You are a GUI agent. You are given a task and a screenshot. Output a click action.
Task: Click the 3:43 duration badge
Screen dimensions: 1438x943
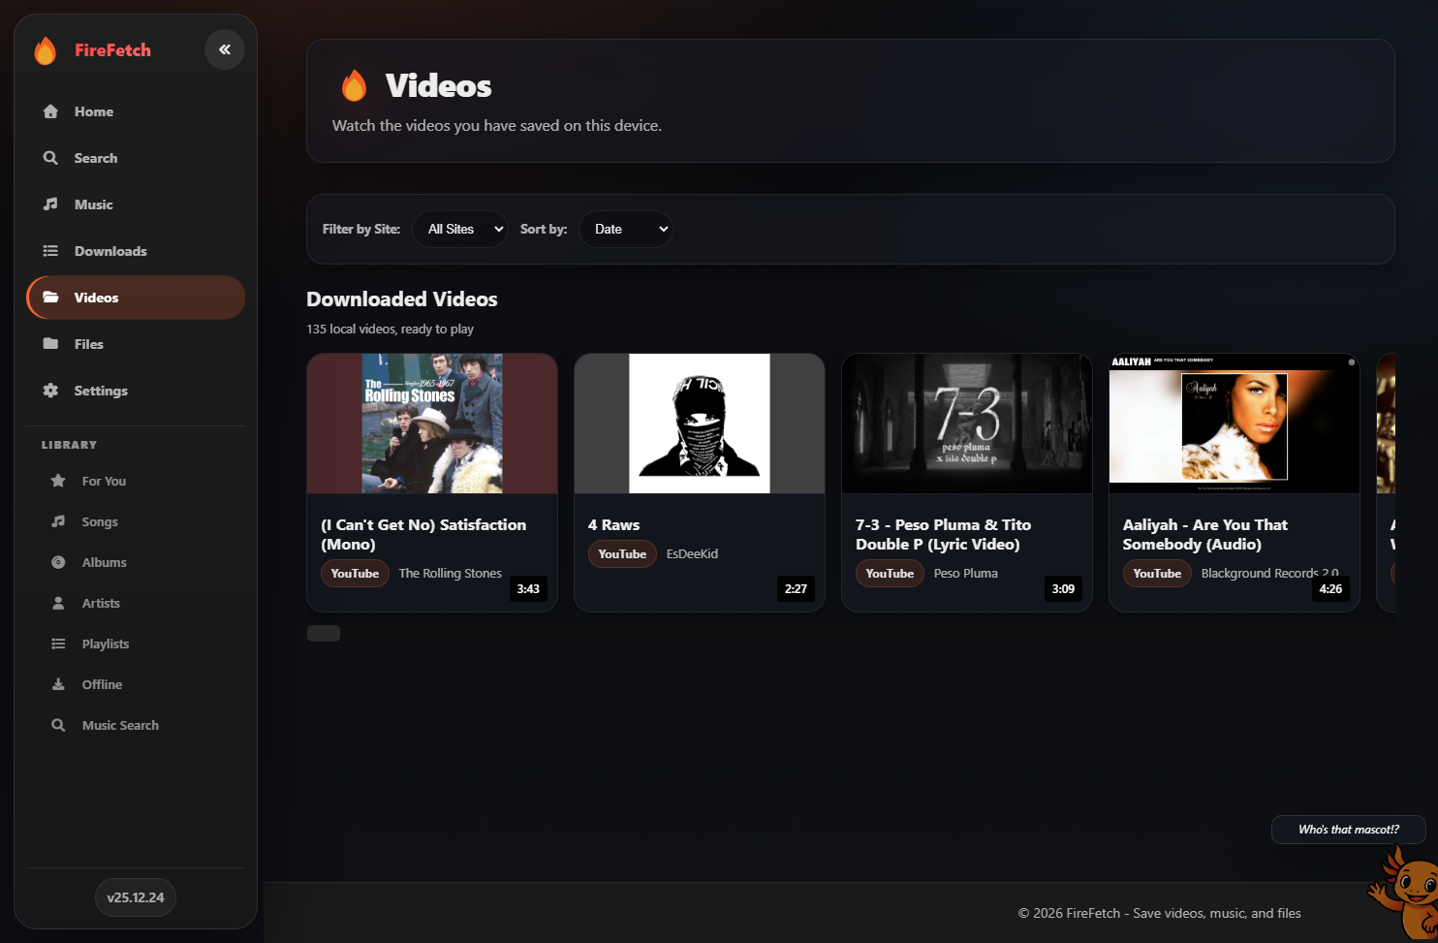(x=528, y=589)
